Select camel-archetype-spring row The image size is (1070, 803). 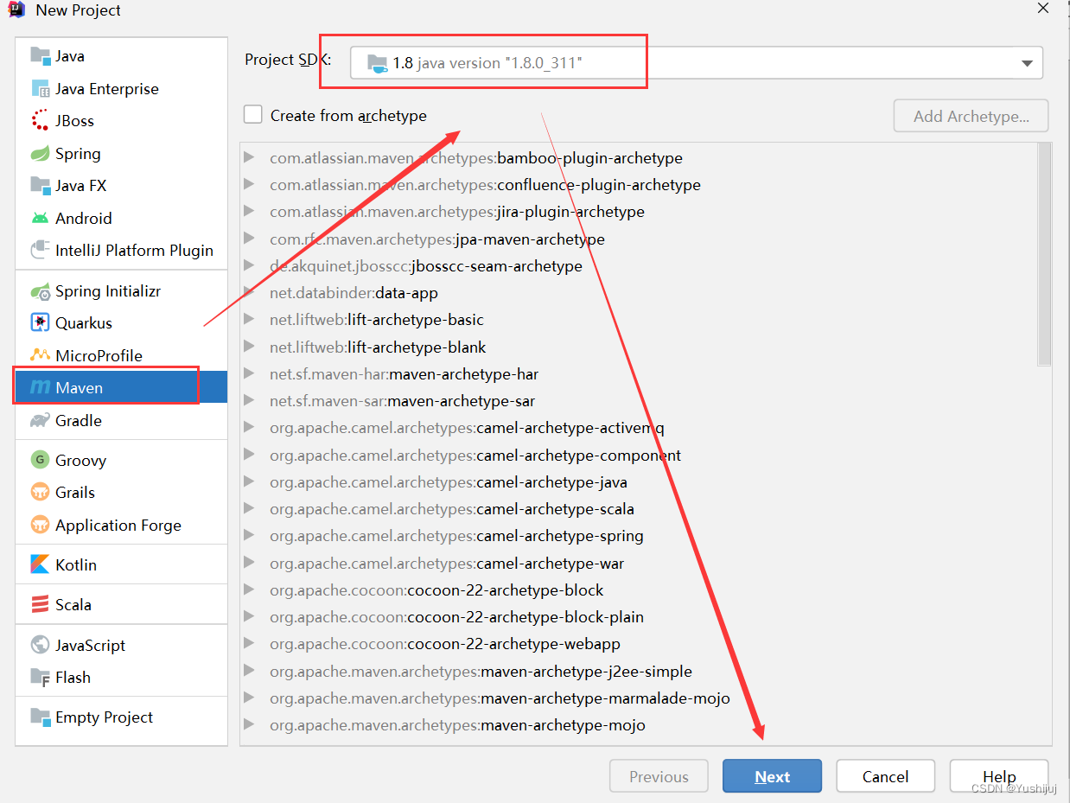coord(638,536)
